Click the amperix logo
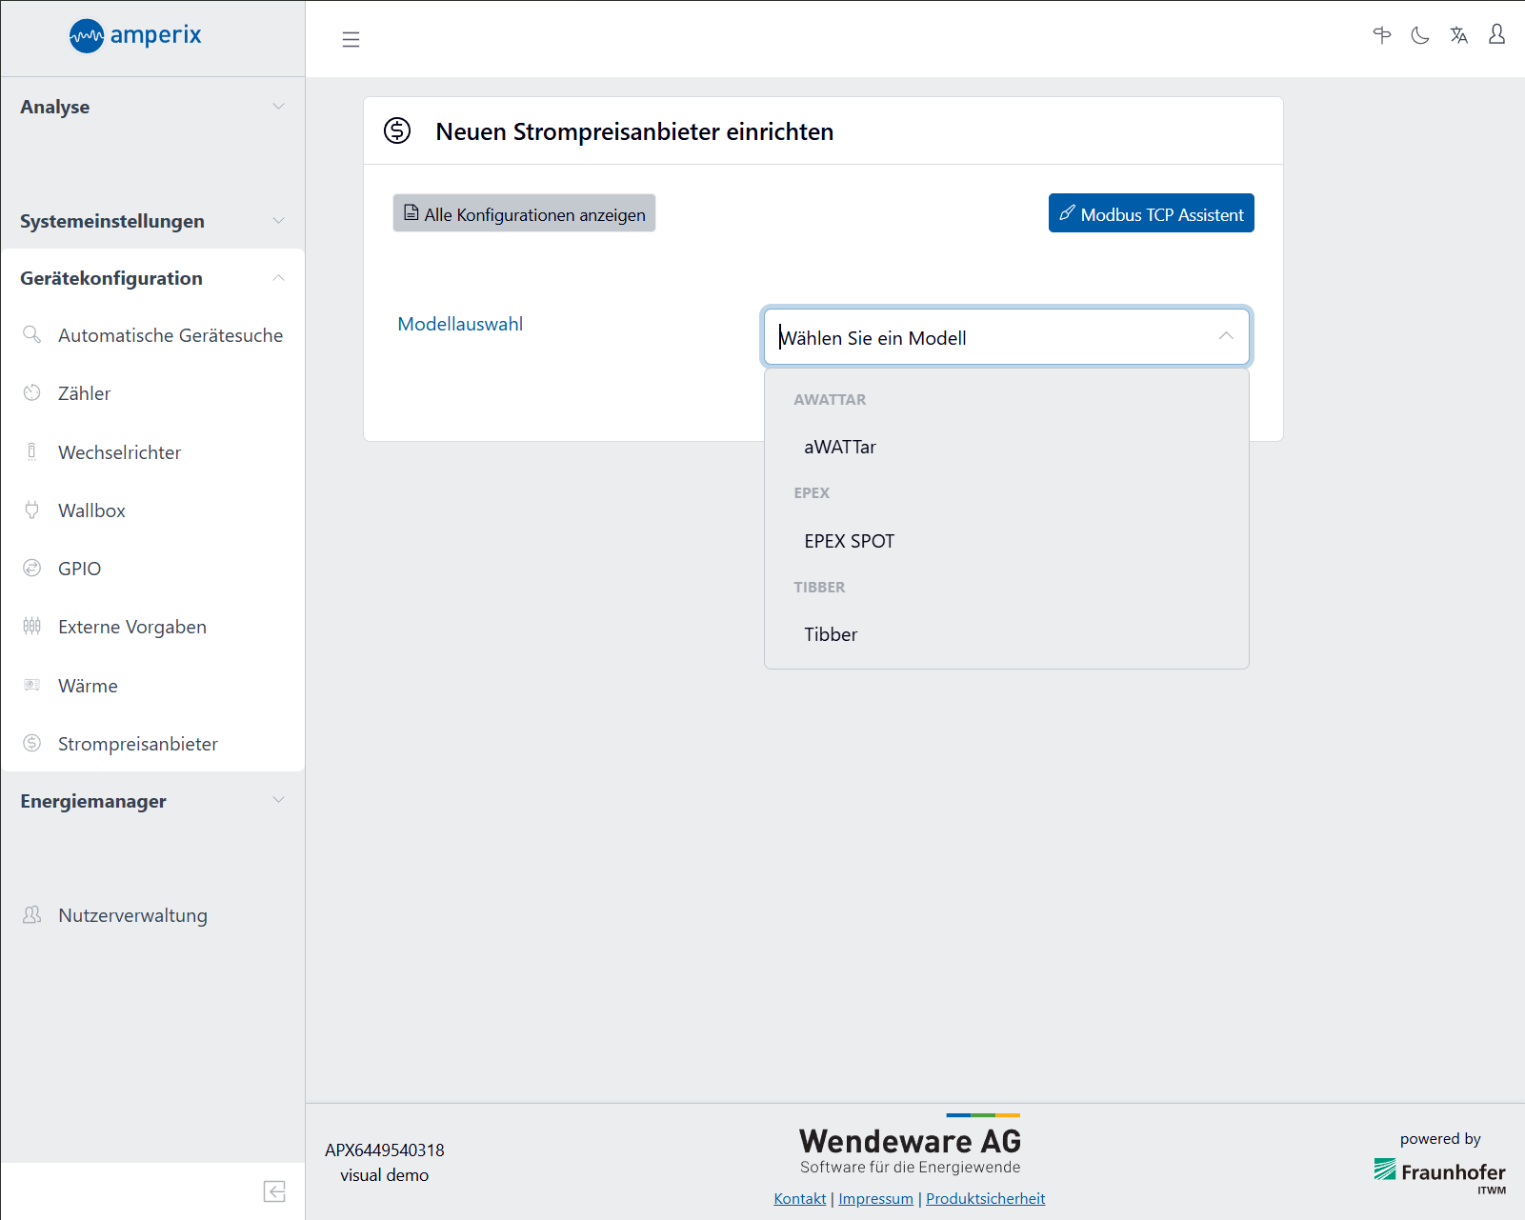This screenshot has height=1220, width=1525. pyautogui.click(x=135, y=36)
